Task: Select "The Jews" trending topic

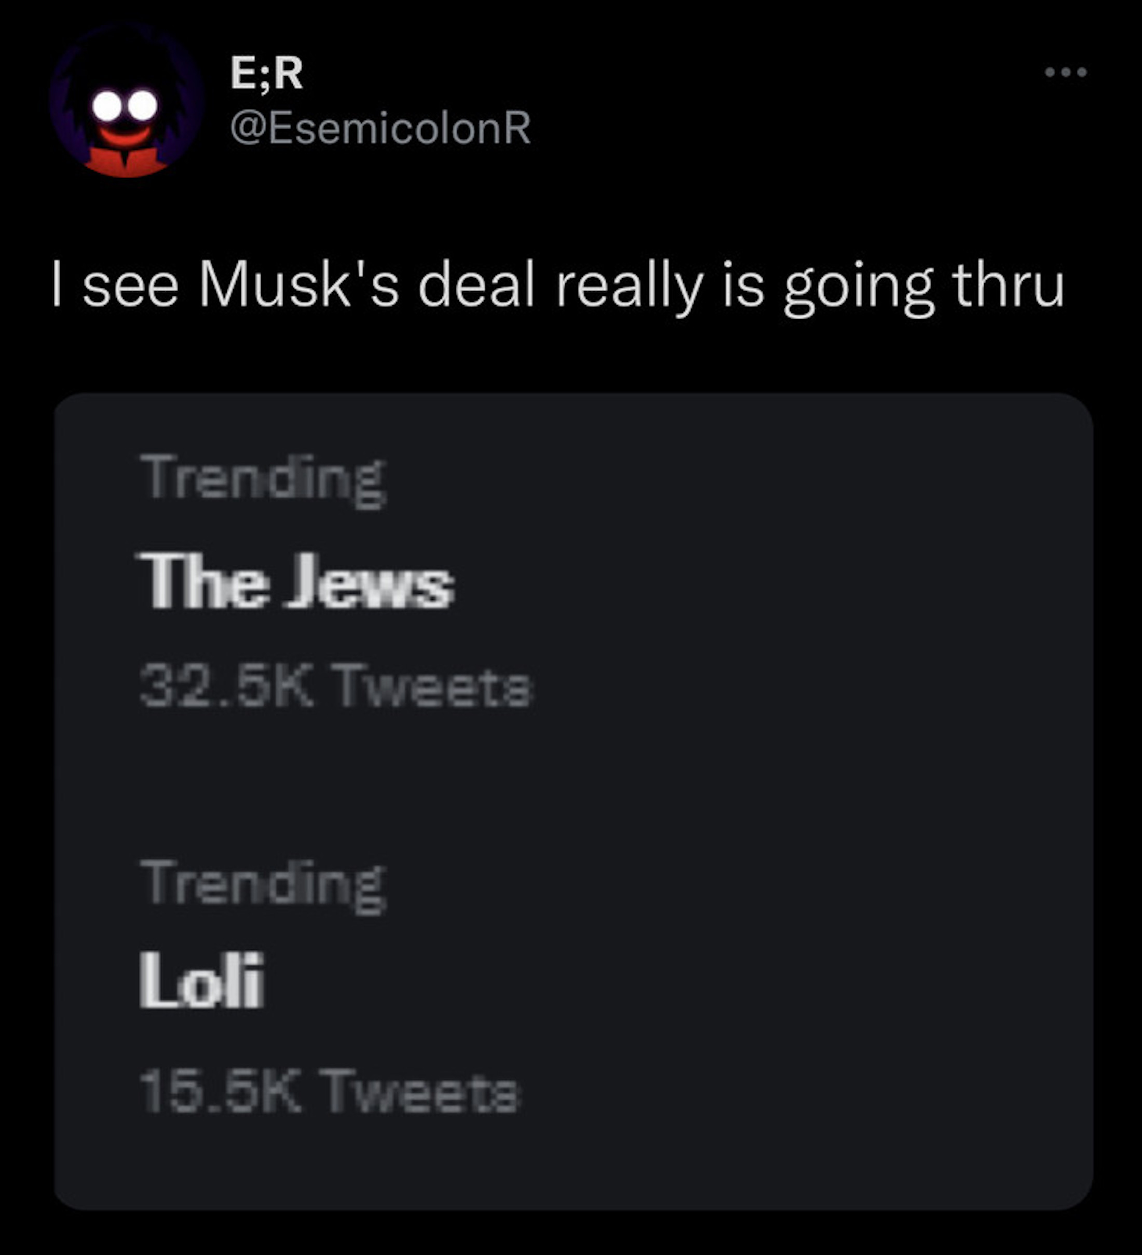Action: click(296, 580)
